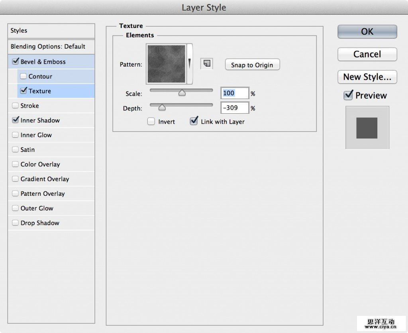Viewport: 408px width, 333px height.
Task: Click the Scale slider handle
Action: coord(182,93)
